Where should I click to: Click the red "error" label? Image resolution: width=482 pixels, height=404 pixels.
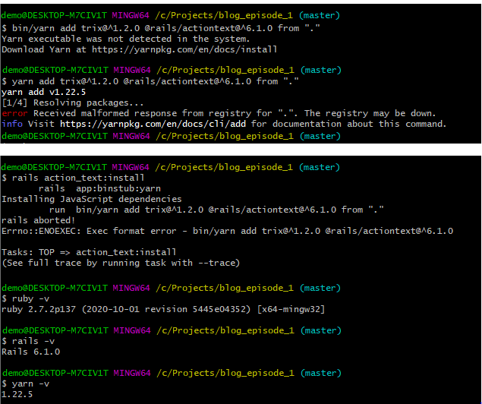tap(14, 113)
